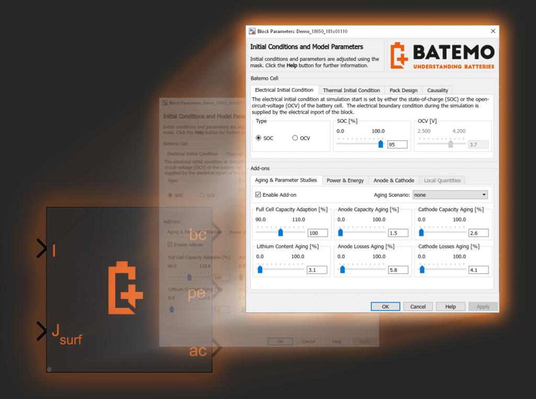
Task: Open the Aging Scenario dropdown
Action: pyautogui.click(x=485, y=194)
